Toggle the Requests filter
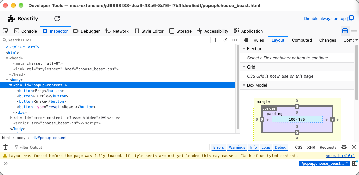Screen dimensions: 359x175 click(328, 147)
